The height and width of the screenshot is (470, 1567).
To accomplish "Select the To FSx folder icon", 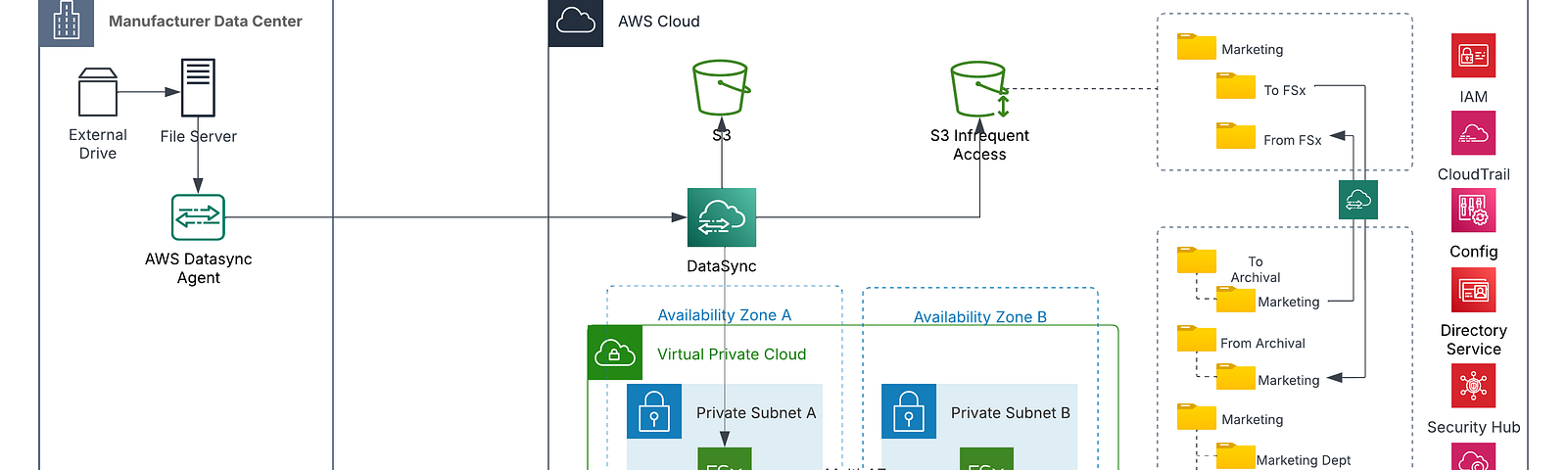I will pos(1235,86).
